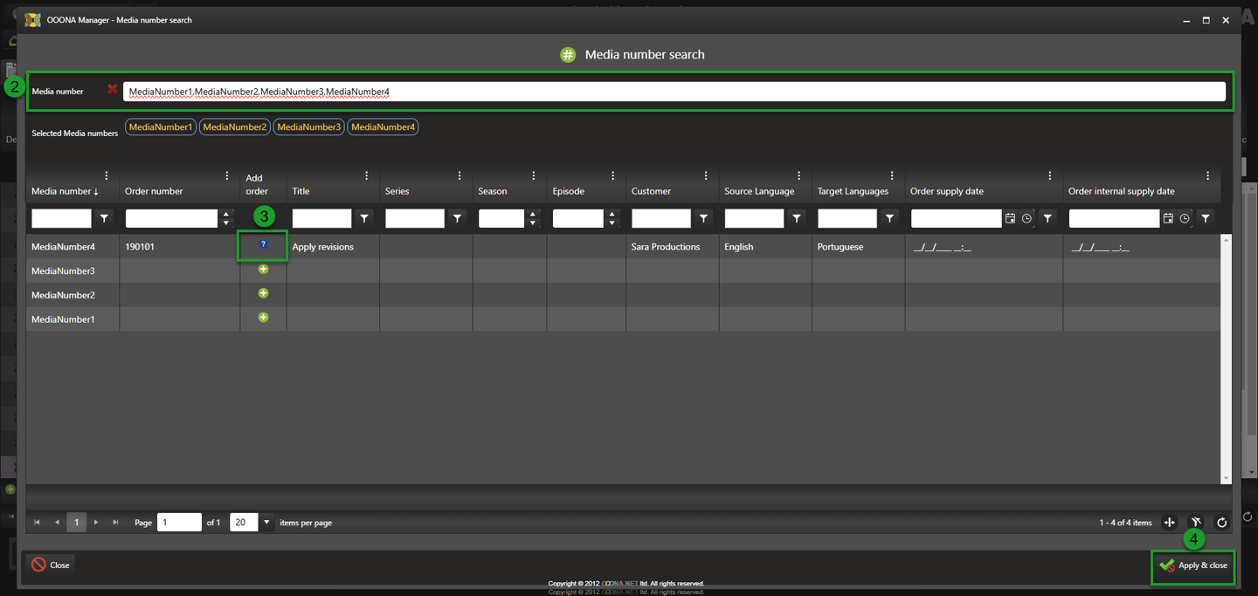This screenshot has height=596, width=1258.
Task: Add order for MediaNumber1 with green plus
Action: 263,319
